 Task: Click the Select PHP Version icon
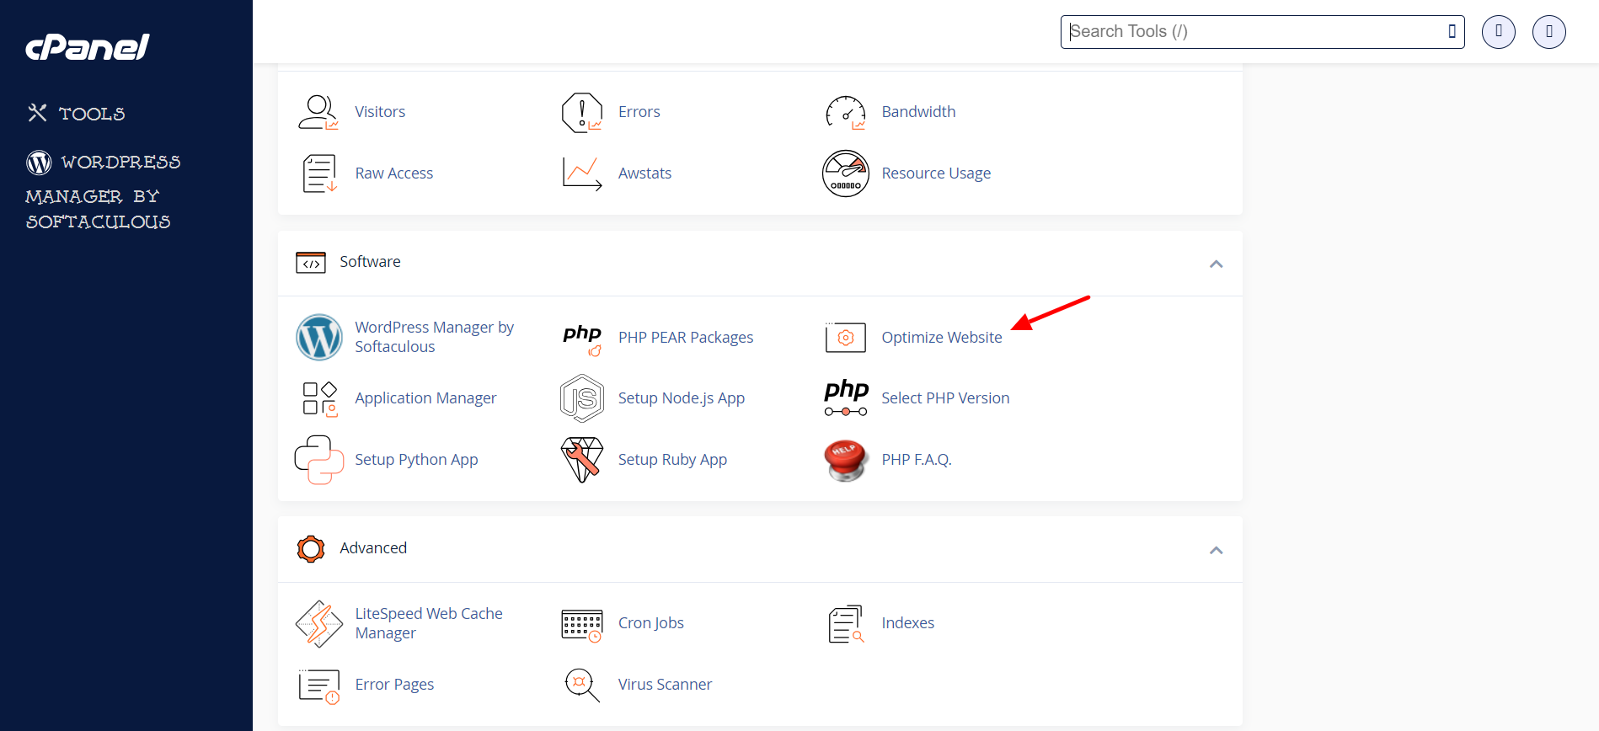846,398
